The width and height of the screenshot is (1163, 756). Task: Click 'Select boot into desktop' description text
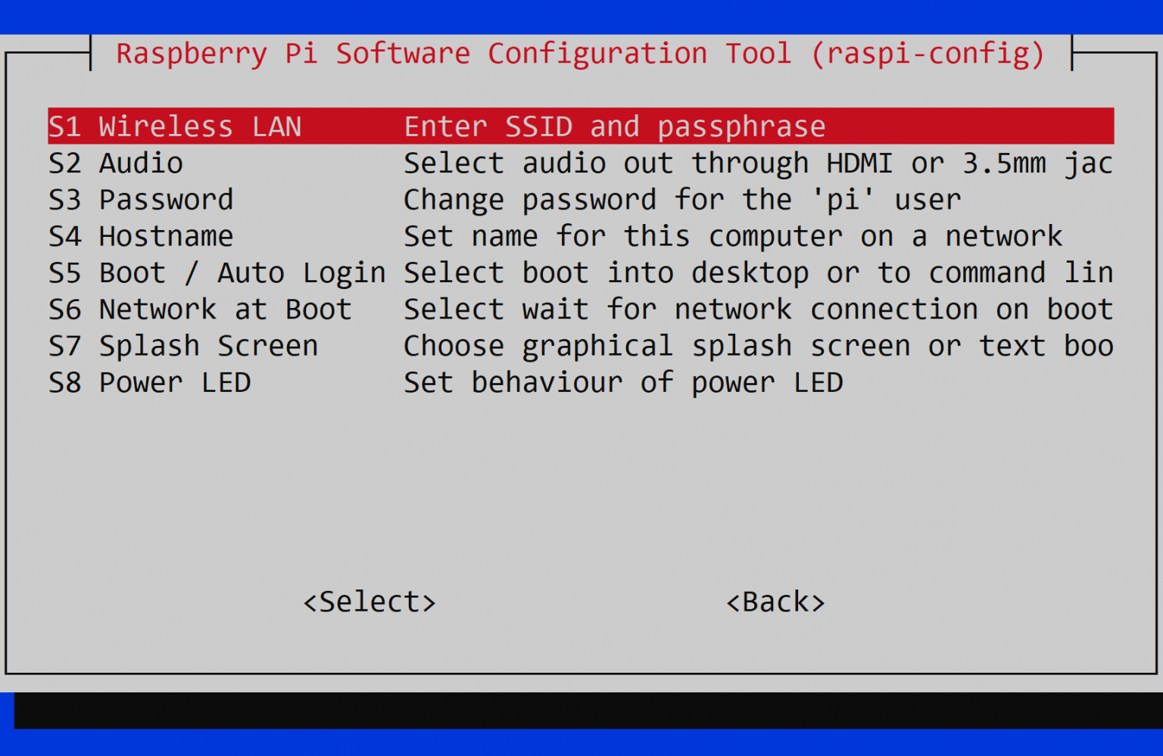tap(757, 273)
